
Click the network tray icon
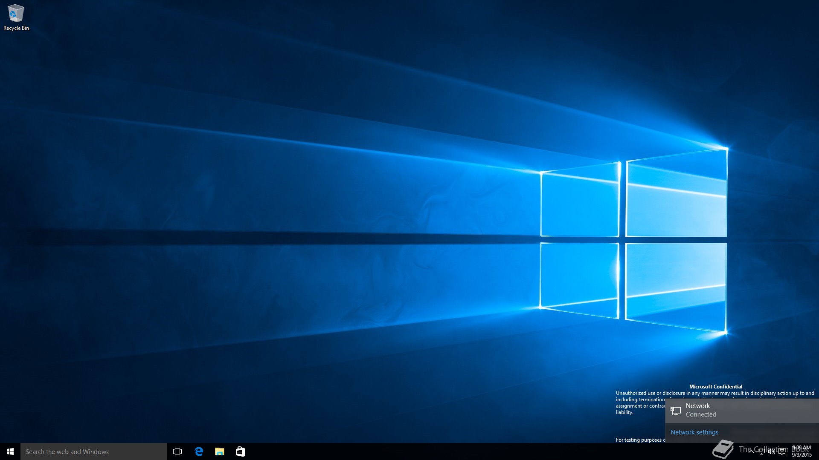click(761, 451)
